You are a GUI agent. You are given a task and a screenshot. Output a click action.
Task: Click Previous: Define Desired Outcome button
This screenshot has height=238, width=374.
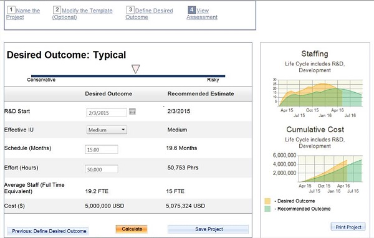(48, 231)
